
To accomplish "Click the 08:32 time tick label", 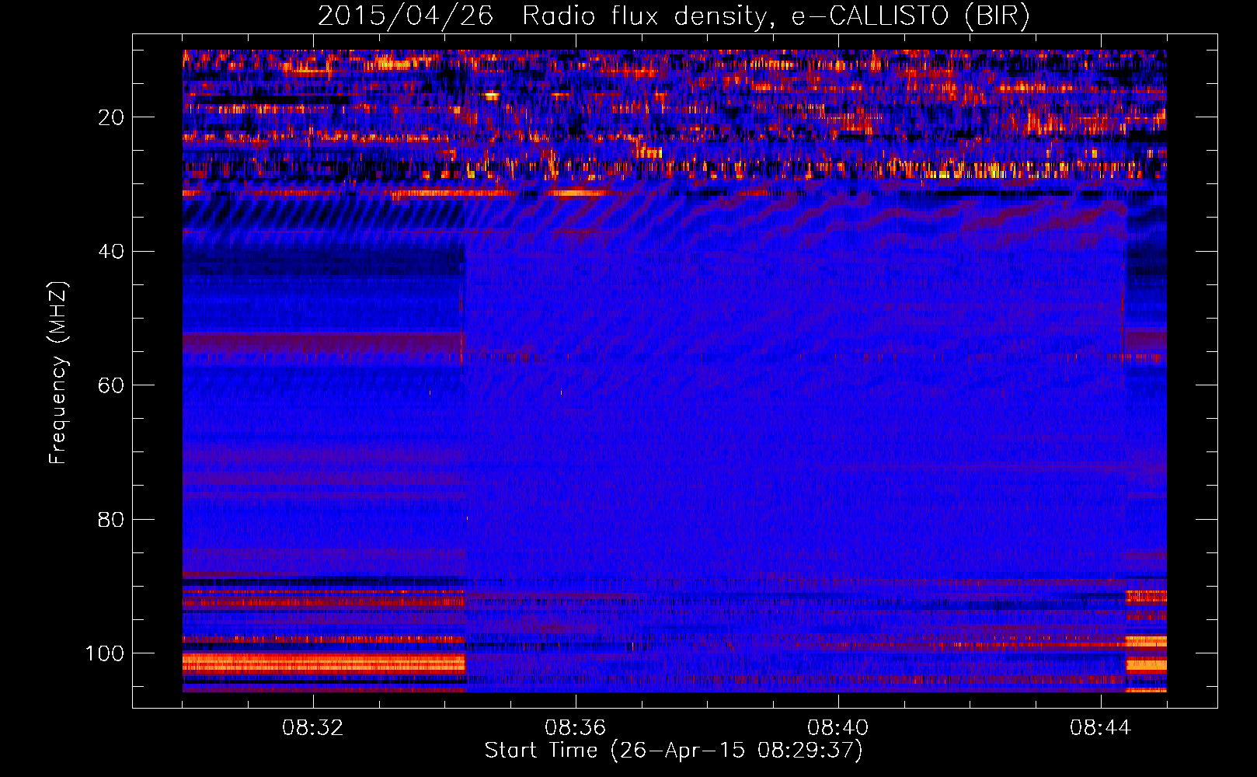I will point(313,728).
